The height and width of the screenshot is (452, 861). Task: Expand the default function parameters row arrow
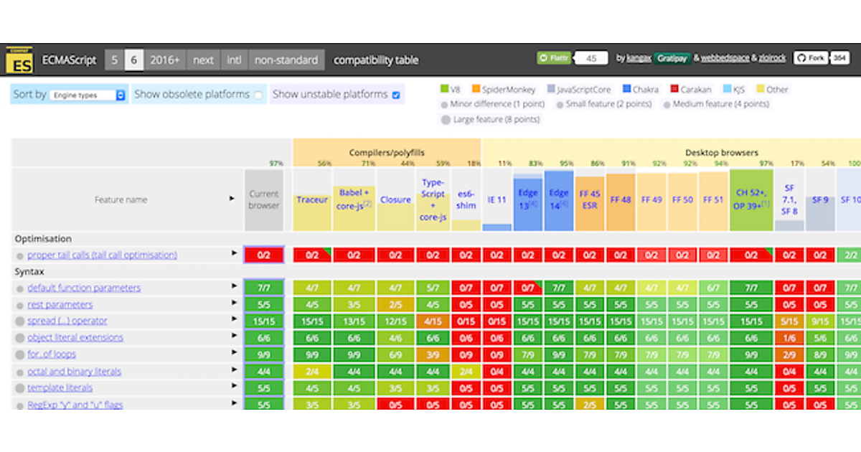click(233, 286)
